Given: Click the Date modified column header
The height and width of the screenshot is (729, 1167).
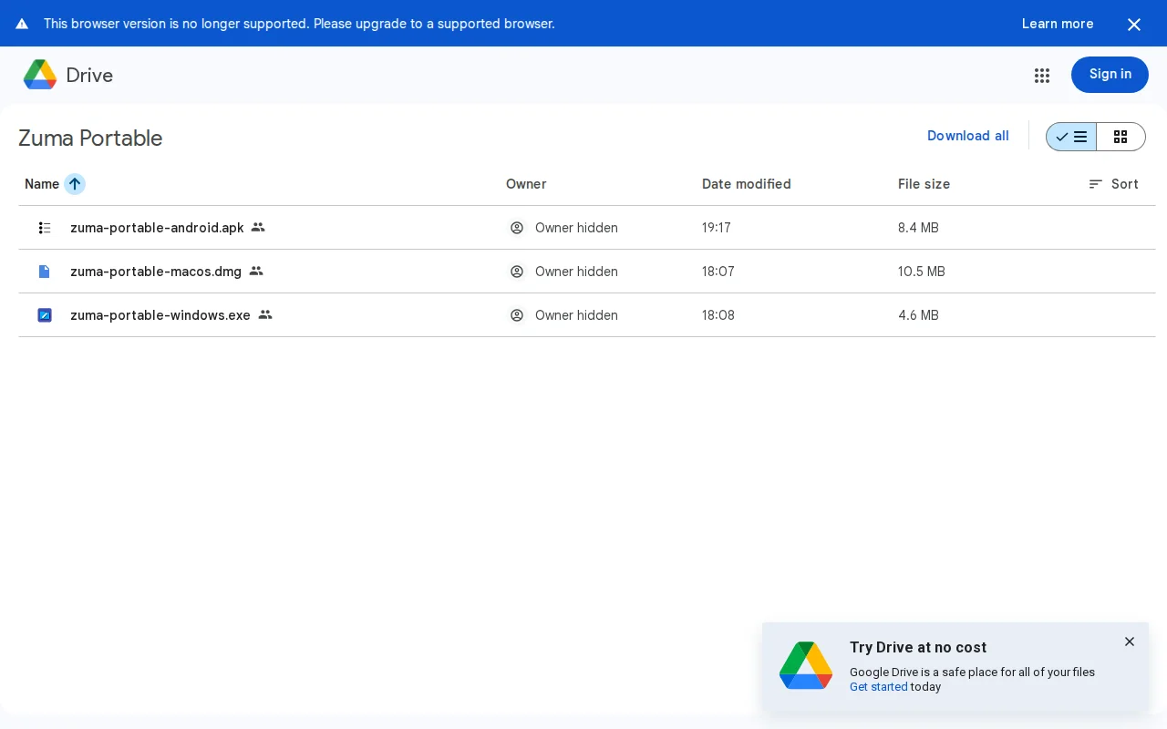Looking at the screenshot, I should (x=747, y=184).
